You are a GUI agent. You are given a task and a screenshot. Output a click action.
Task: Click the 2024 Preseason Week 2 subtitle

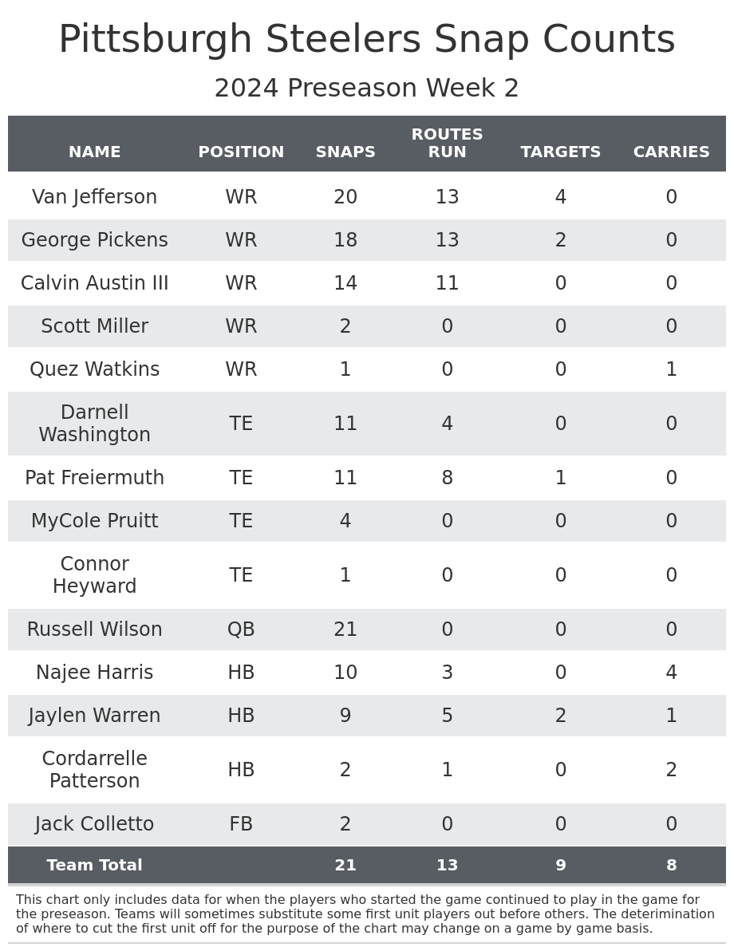tap(367, 89)
